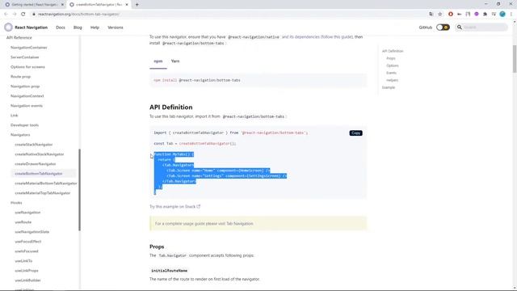
Task: Close the Getting started browser tab
Action: (62, 5)
